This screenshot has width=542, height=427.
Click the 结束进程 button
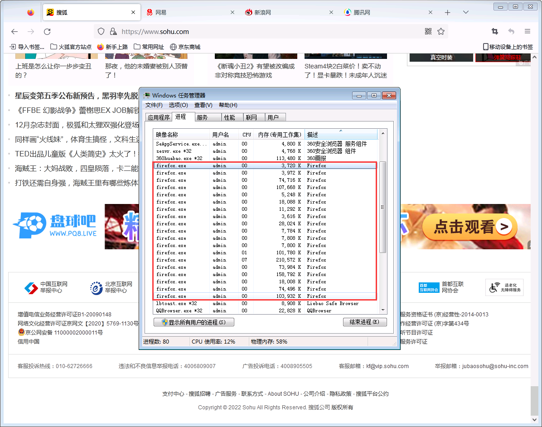[x=365, y=322]
